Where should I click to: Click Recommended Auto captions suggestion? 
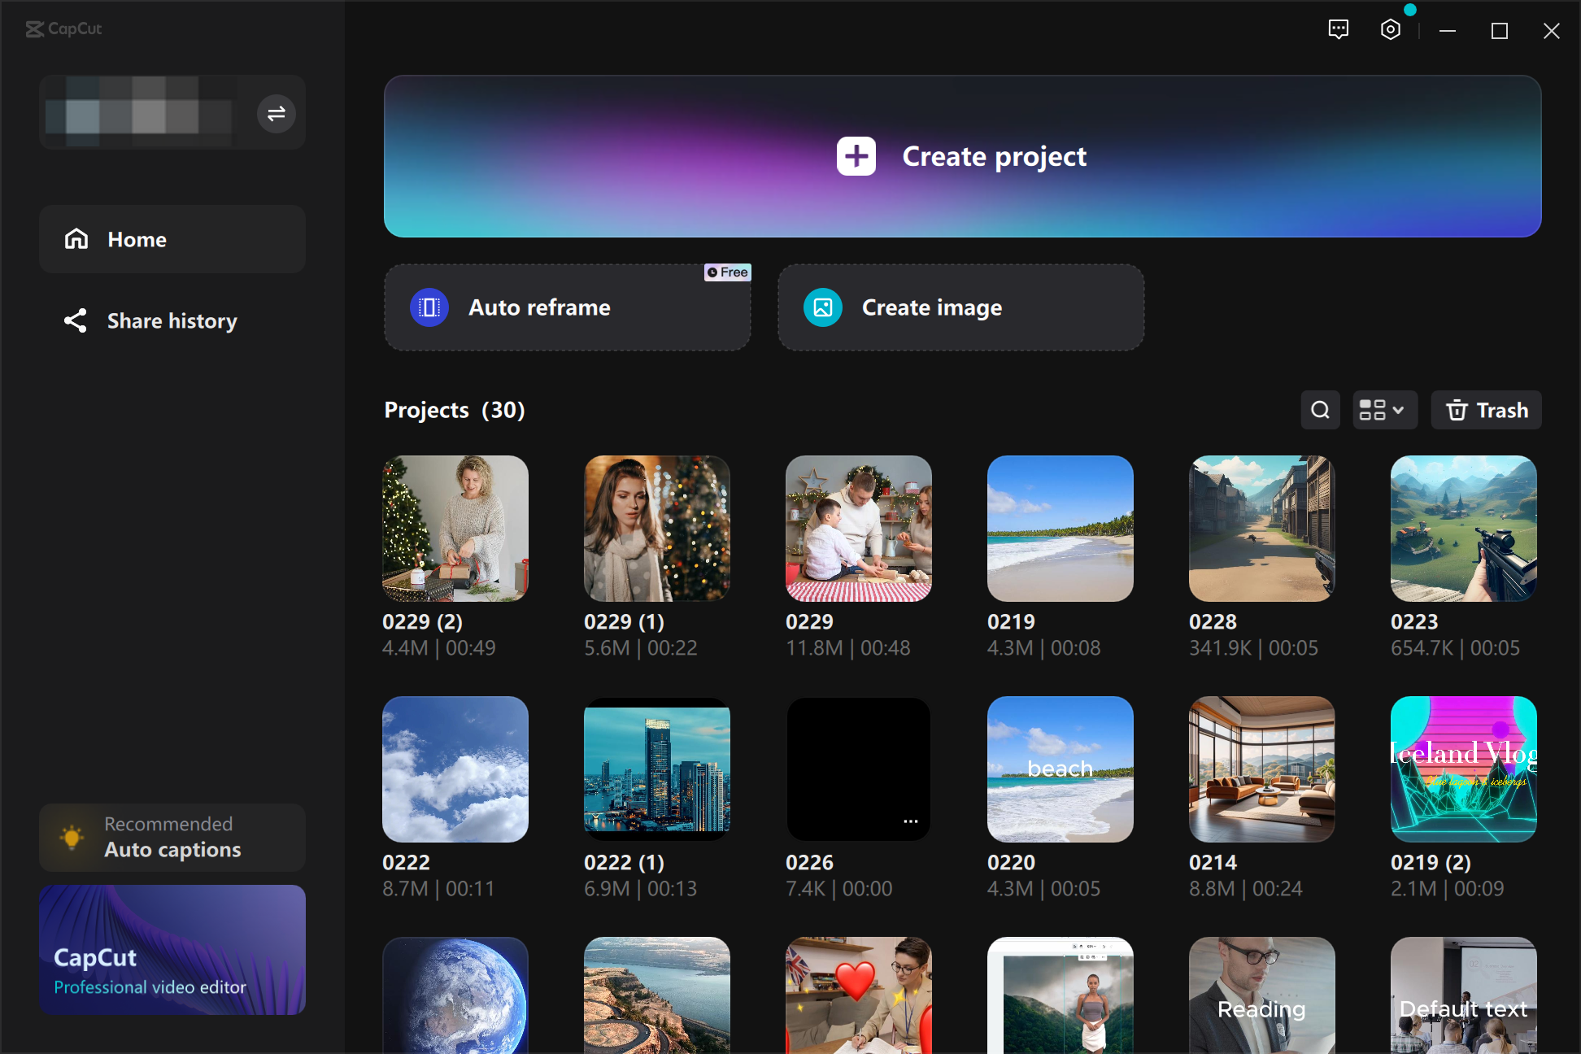172,838
